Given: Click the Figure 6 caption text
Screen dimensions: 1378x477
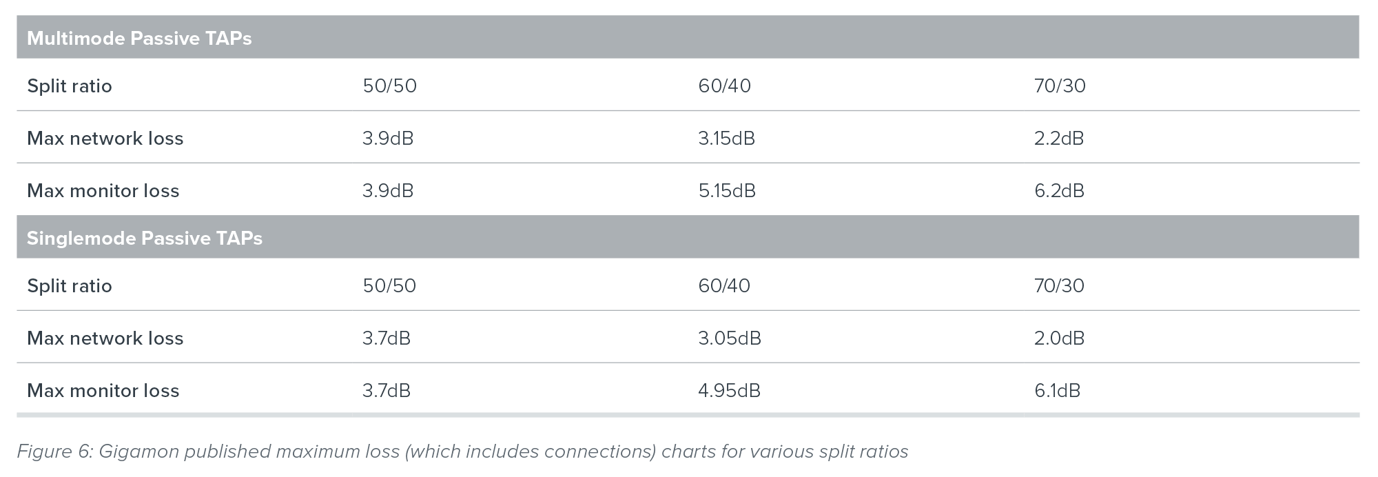Looking at the screenshot, I should [x=462, y=451].
